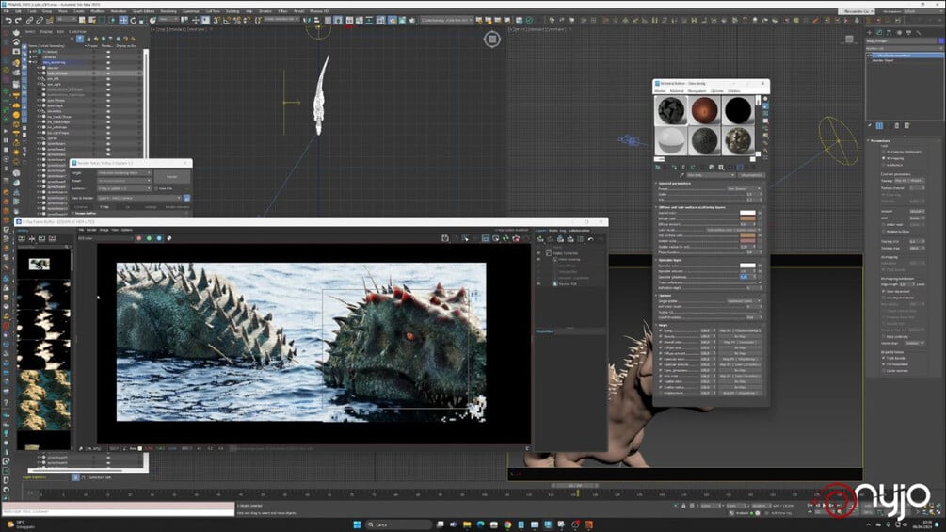Toggle visibility eye of Display Correction layer
This screenshot has width=946, height=532.
point(538,252)
